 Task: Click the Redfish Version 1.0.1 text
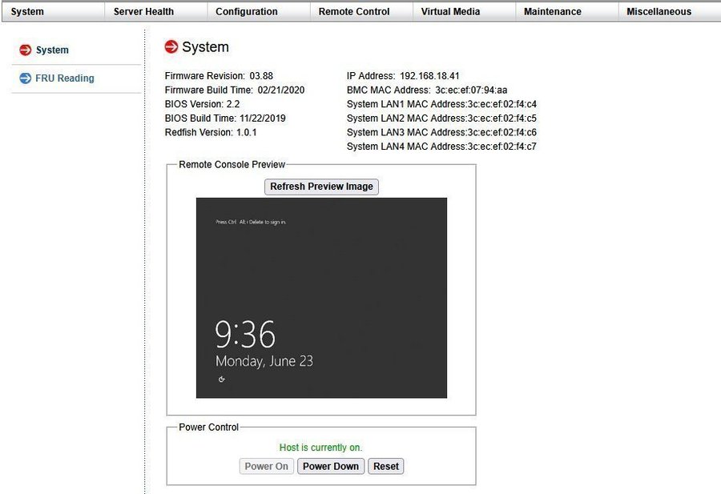(x=211, y=132)
